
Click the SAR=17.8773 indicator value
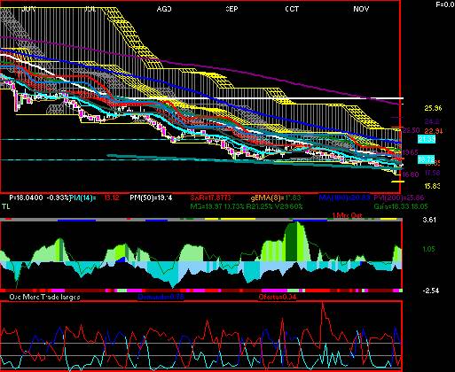point(210,198)
